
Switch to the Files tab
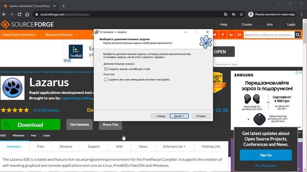point(40,147)
